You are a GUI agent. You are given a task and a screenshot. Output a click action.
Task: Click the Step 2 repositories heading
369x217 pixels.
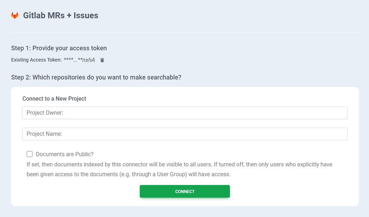pos(96,77)
